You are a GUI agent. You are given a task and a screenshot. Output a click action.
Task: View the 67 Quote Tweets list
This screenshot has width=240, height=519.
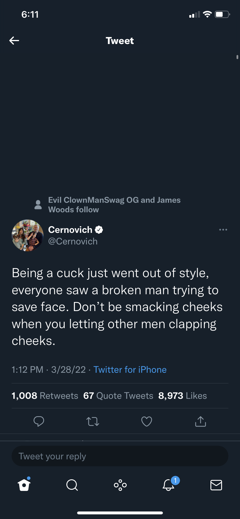coord(118,396)
